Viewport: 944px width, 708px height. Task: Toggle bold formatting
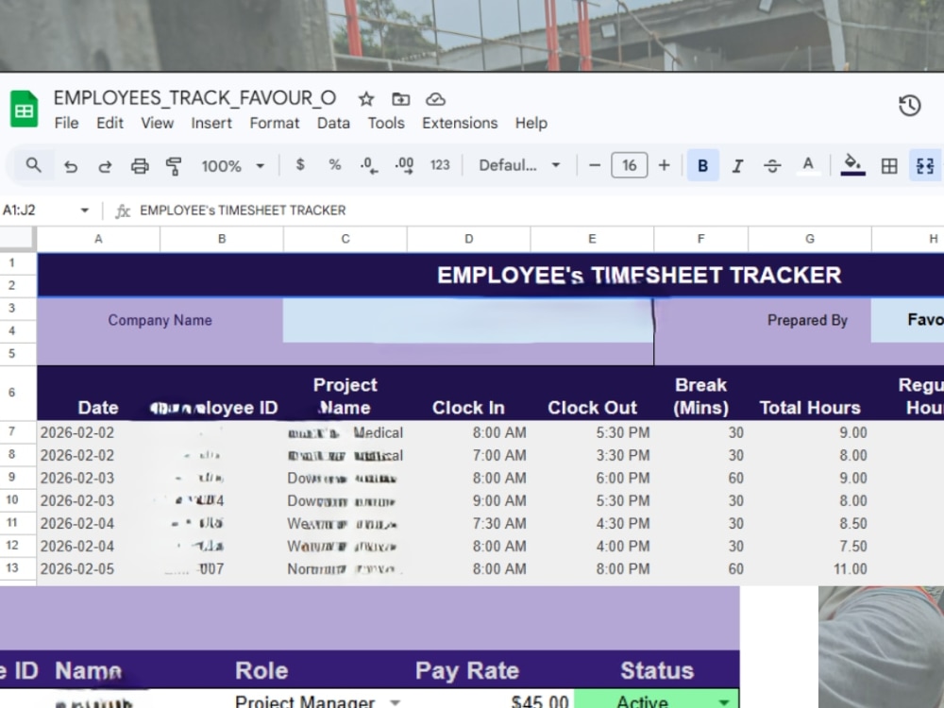[702, 165]
